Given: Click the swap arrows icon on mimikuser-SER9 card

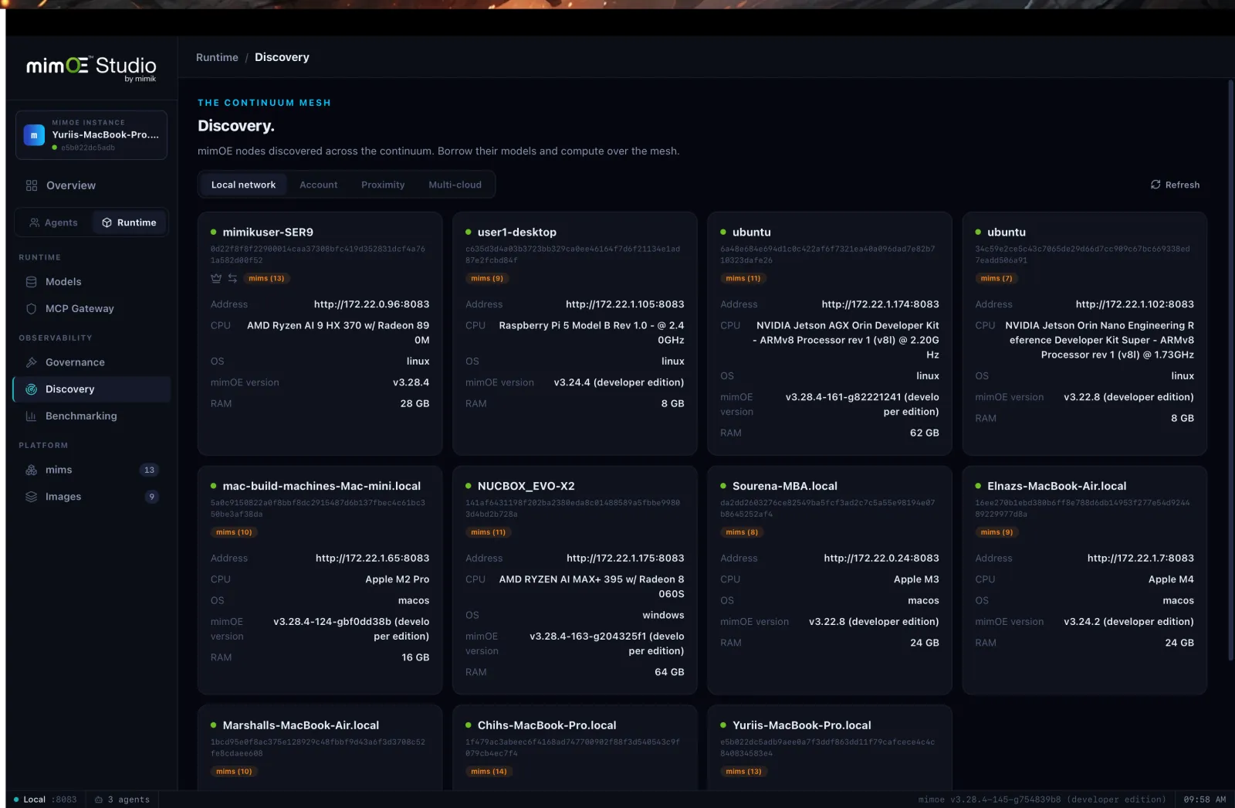Looking at the screenshot, I should coord(232,278).
